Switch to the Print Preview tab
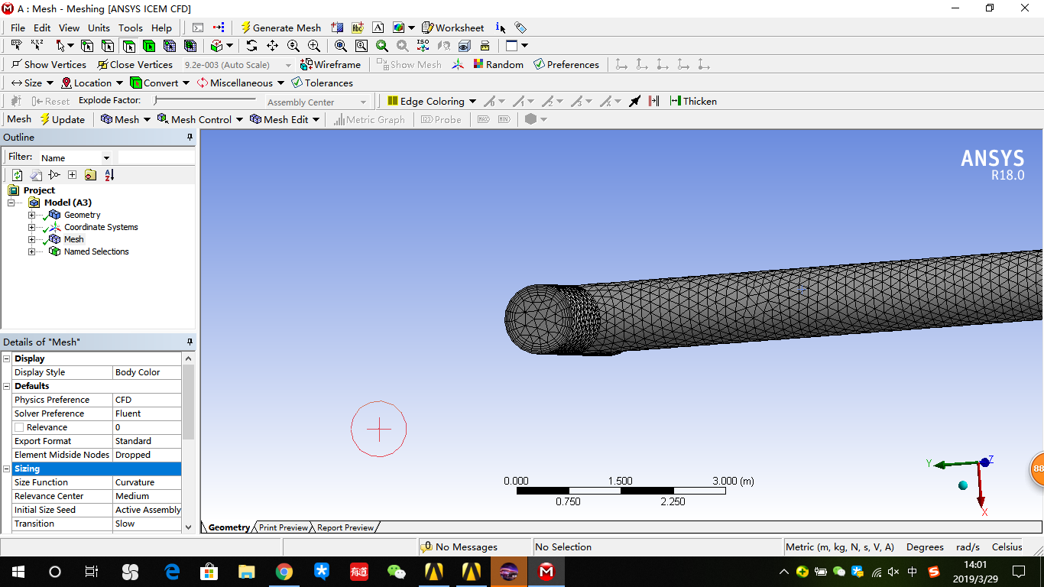This screenshot has height=587, width=1044. tap(283, 527)
